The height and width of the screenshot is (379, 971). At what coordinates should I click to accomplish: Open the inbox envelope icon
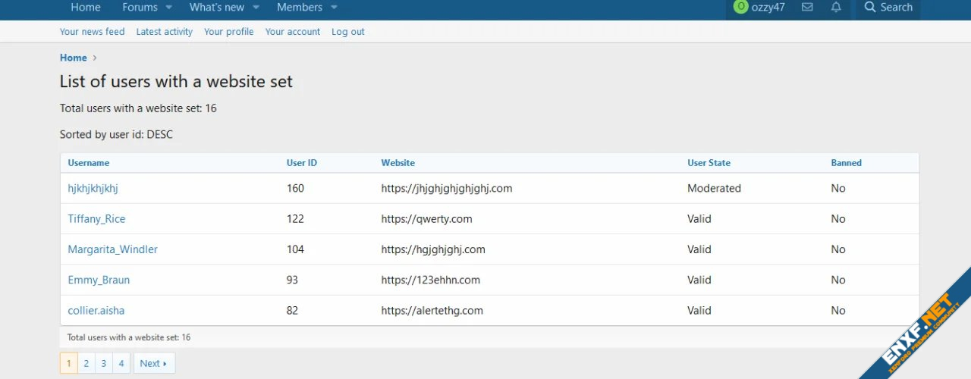click(807, 8)
